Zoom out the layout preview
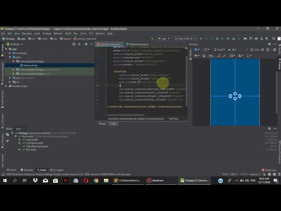 coord(252,50)
